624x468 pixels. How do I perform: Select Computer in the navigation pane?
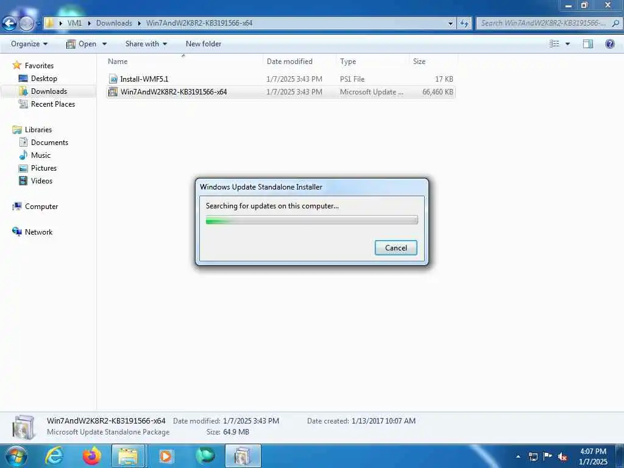41,207
